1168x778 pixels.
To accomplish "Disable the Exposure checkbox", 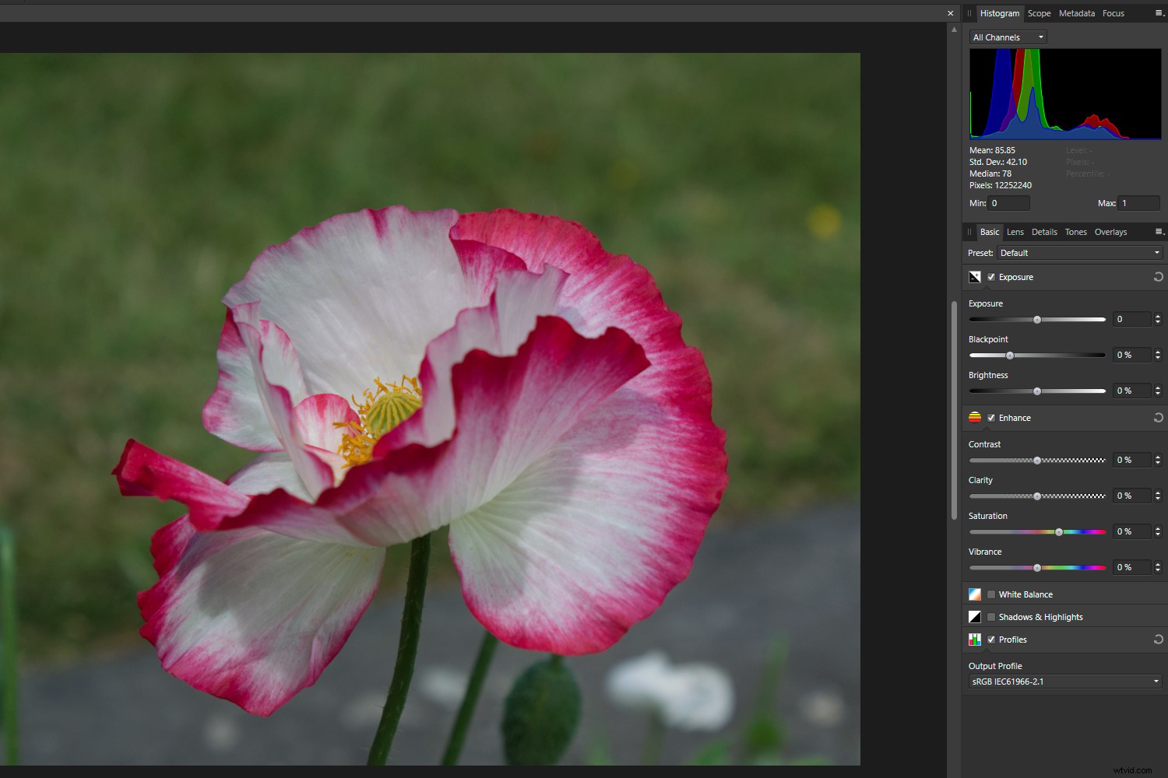I will click(991, 277).
